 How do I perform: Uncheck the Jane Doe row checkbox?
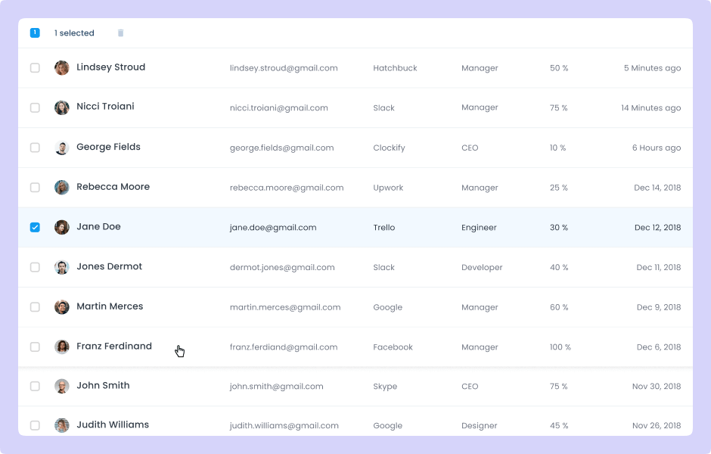tap(35, 227)
